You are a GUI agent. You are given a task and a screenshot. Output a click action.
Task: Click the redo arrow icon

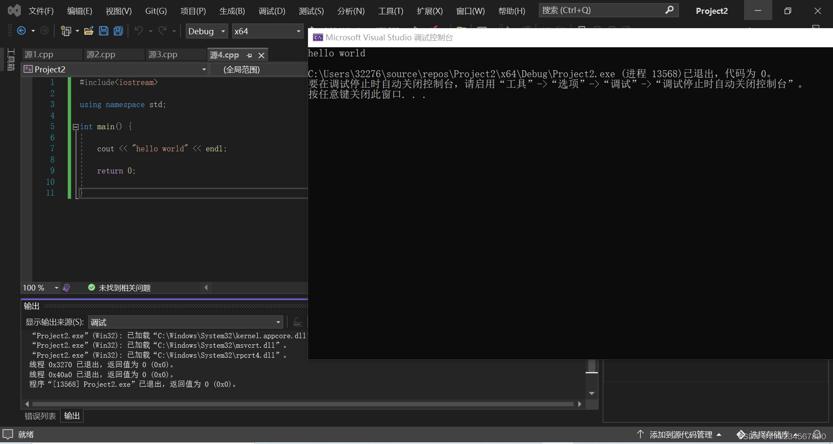(162, 31)
